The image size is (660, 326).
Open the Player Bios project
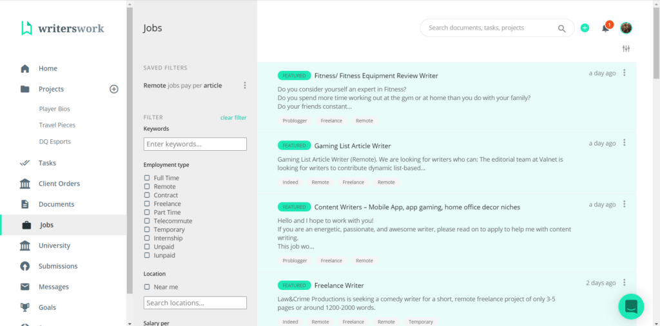[x=55, y=109]
